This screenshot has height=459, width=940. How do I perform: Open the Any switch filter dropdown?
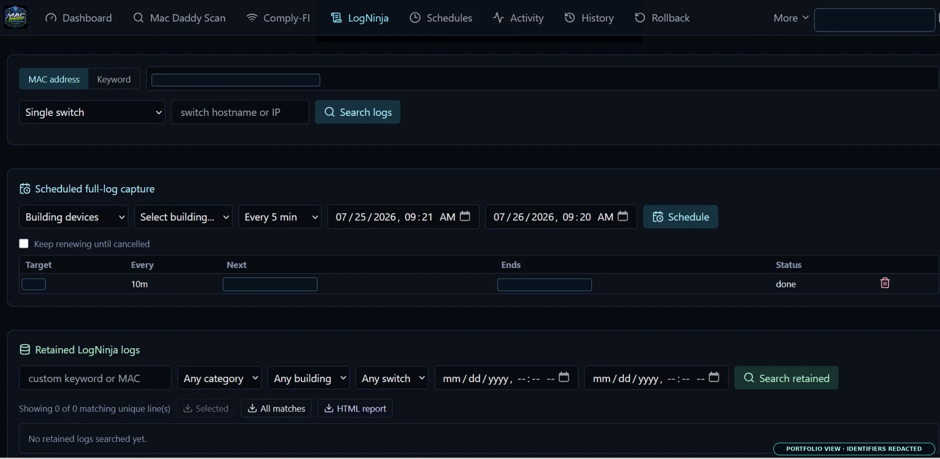(x=392, y=378)
